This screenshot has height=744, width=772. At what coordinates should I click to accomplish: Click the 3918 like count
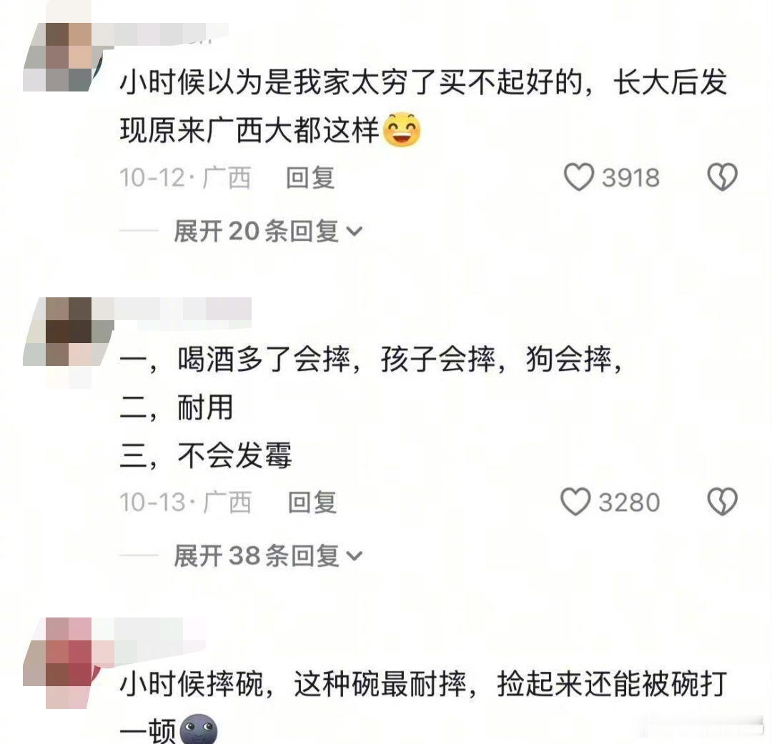pos(630,178)
